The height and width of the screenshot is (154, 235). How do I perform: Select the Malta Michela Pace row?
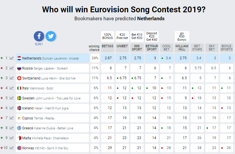coord(53,138)
